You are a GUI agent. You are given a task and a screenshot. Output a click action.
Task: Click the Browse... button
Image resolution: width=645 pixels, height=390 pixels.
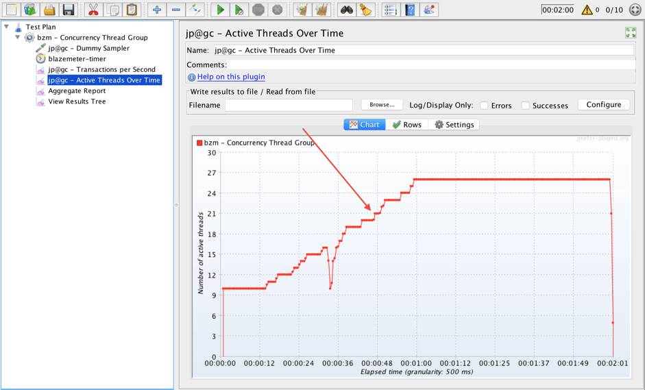point(382,105)
